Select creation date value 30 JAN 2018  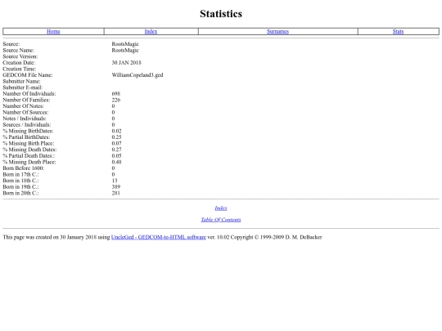tap(126, 62)
